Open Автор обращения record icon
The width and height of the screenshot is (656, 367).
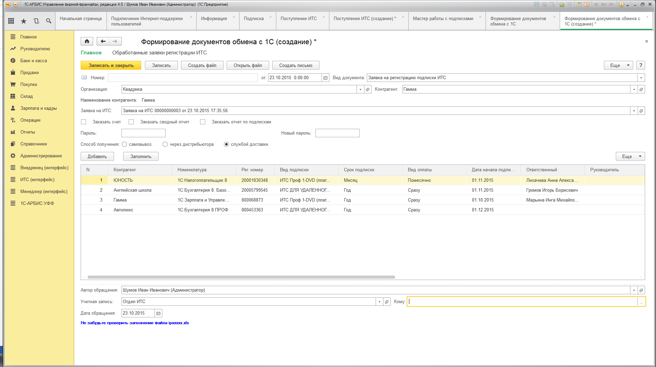[641, 290]
